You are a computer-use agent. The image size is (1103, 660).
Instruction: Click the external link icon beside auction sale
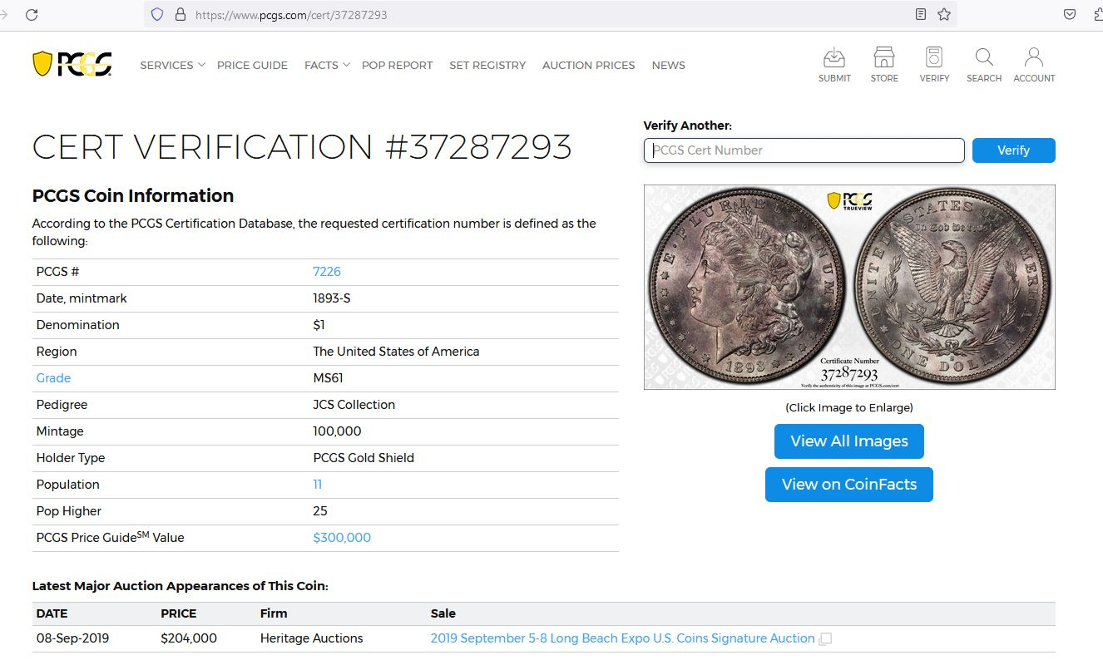pyautogui.click(x=825, y=639)
